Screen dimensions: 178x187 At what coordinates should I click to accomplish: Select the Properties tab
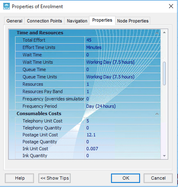pyautogui.click(x=102, y=20)
